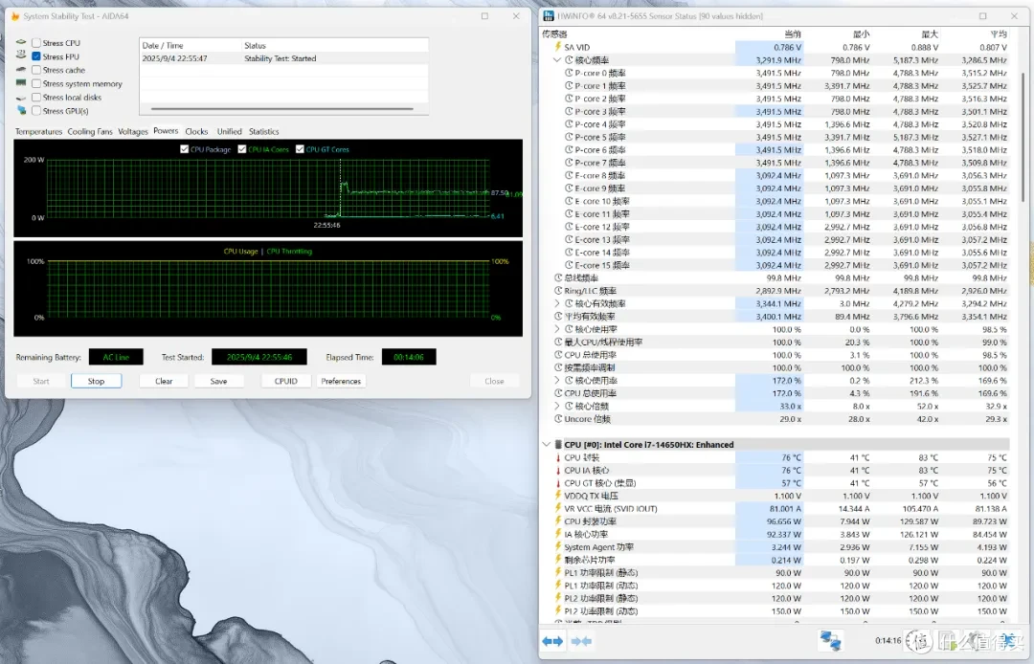Enable the Stress CPU checkbox

pos(36,43)
